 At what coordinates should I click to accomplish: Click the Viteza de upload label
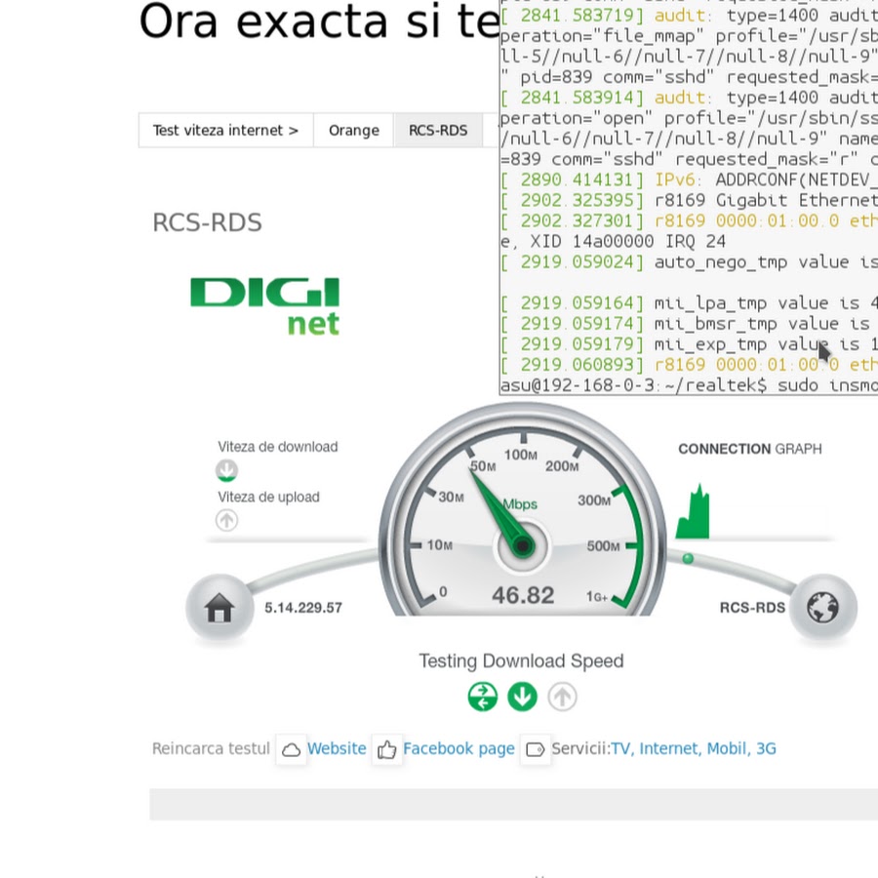tap(269, 498)
